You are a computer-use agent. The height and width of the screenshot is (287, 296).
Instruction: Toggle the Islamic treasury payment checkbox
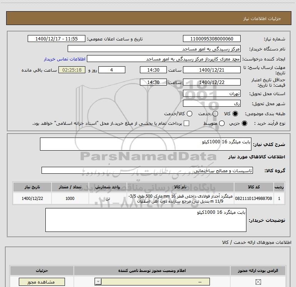coord(186,123)
